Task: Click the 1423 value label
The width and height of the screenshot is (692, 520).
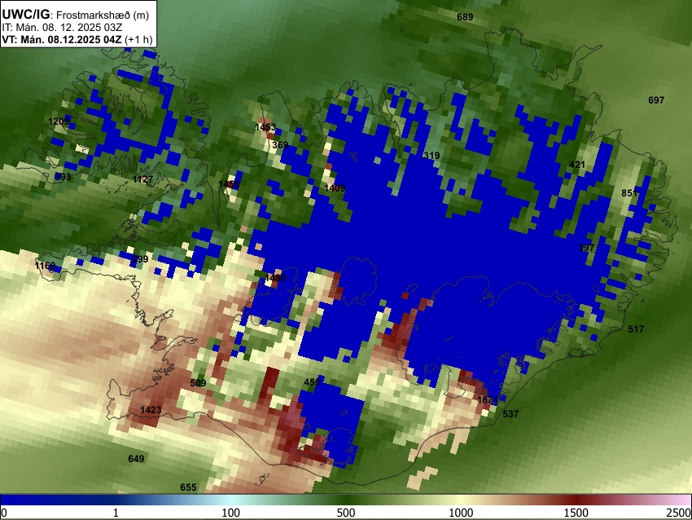Action: [151, 410]
